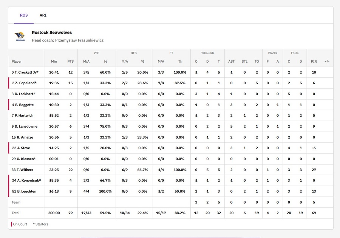The image size is (340, 238).
Task: Click the On Court legend label
Action: coord(20,224)
